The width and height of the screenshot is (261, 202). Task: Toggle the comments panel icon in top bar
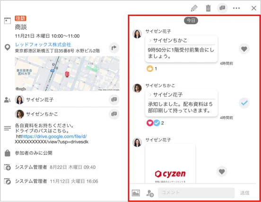pos(222,8)
